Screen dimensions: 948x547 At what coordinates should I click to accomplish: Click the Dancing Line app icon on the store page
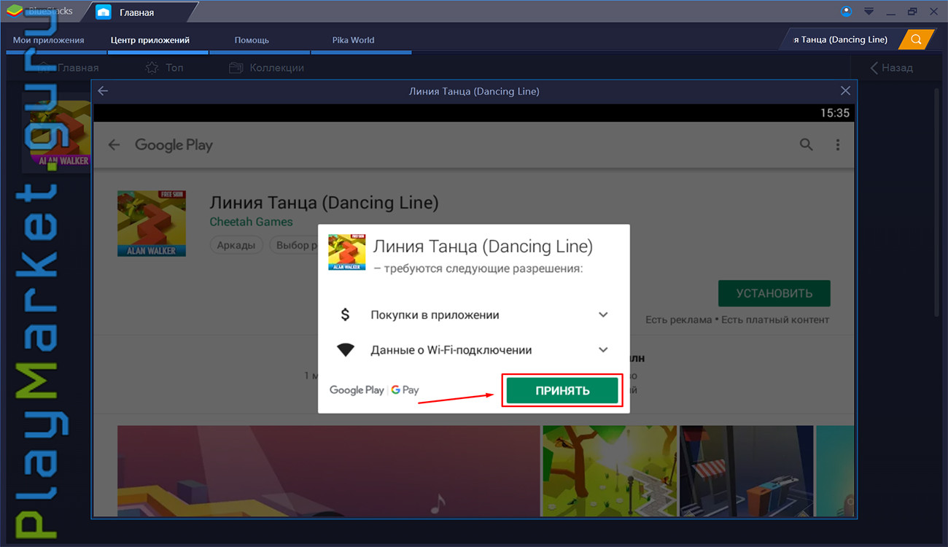pyautogui.click(x=152, y=224)
